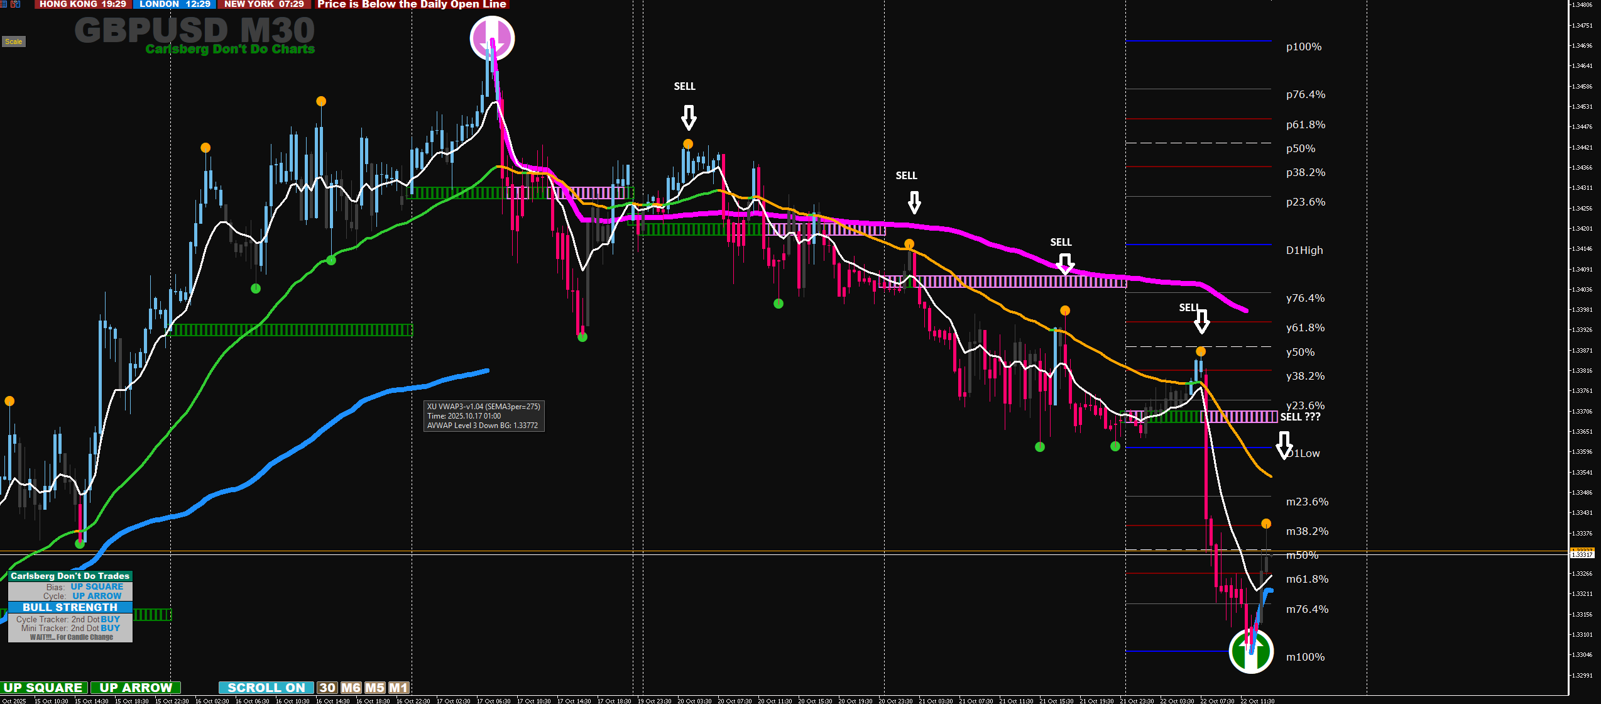Toggle the SCROLL ON button
This screenshot has width=1601, height=704.
pos(266,688)
